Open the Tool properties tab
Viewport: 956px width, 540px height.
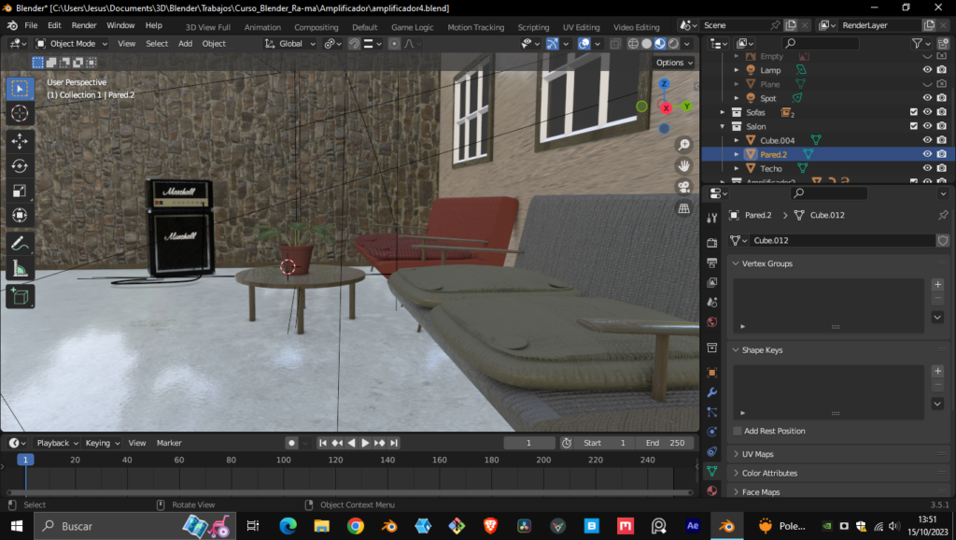711,218
